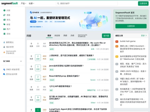Click the search magnifier icon
The width and height of the screenshot is (150, 112).
(x=58, y=3)
